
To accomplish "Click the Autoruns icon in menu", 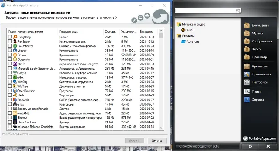I will pos(183,42).
